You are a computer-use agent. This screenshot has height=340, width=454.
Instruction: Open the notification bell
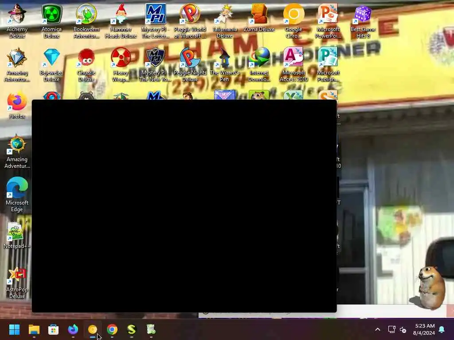[x=442, y=329]
